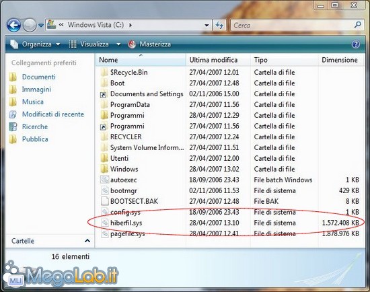Click the autoexec batch file icon

tap(104, 180)
